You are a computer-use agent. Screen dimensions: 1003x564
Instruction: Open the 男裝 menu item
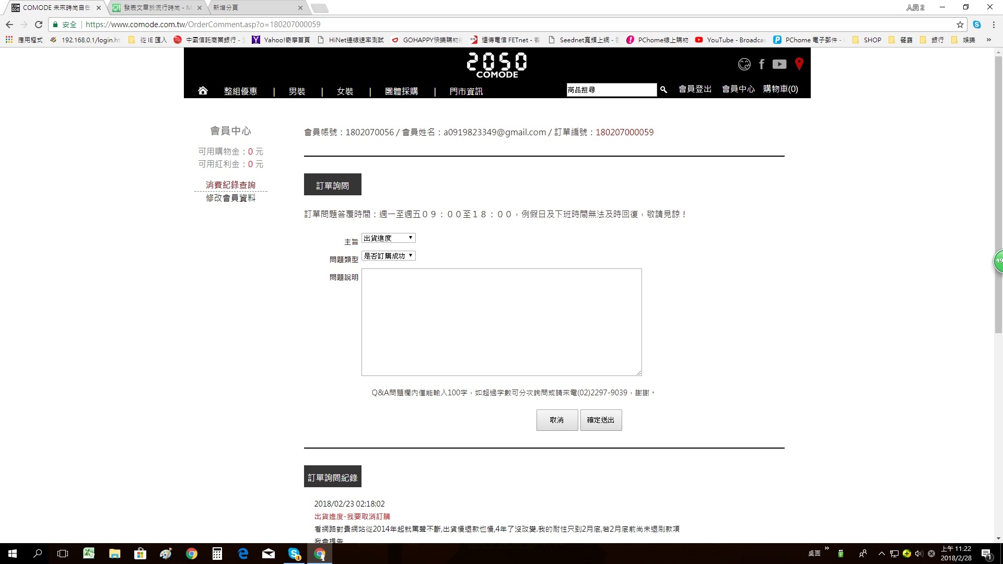click(297, 91)
